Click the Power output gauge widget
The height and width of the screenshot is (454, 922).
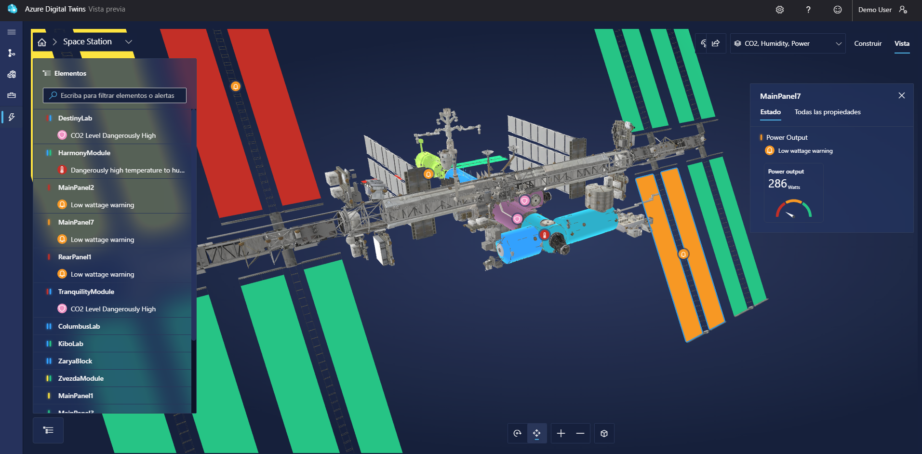(793, 193)
